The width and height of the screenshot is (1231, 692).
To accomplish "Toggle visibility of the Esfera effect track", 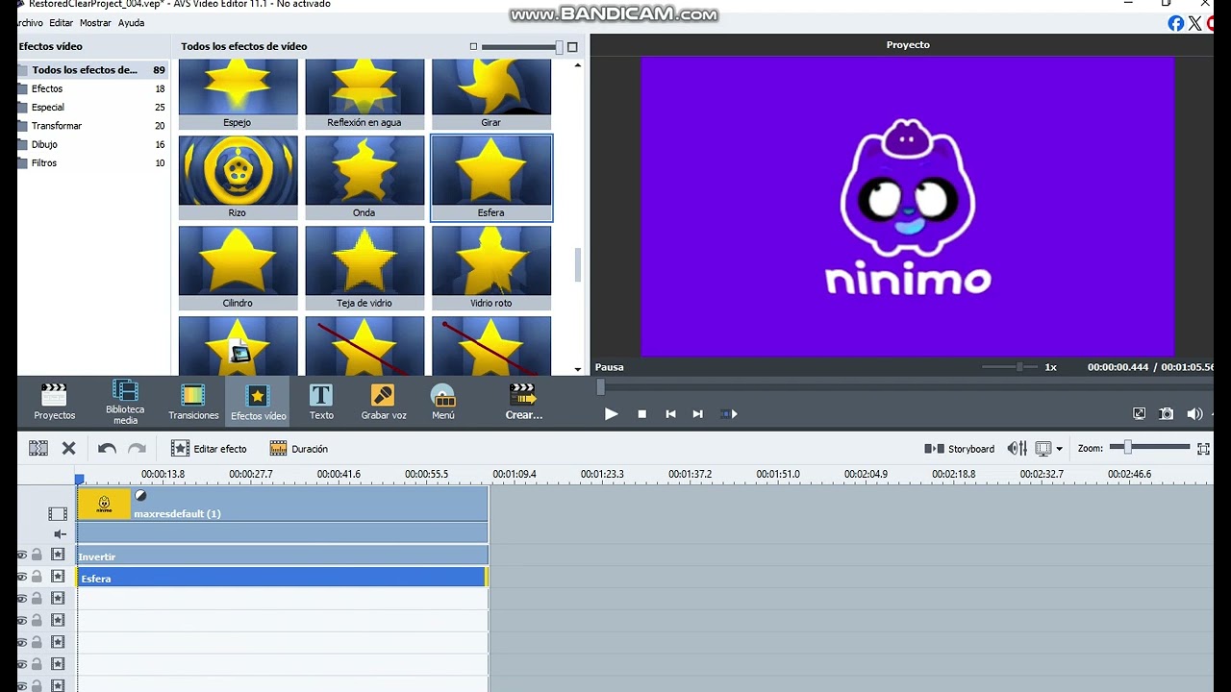I will point(21,577).
